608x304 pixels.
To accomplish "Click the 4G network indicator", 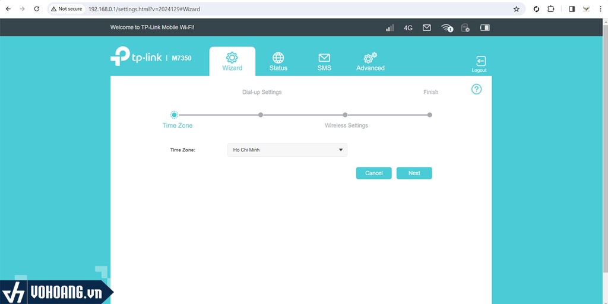I will 408,28.
